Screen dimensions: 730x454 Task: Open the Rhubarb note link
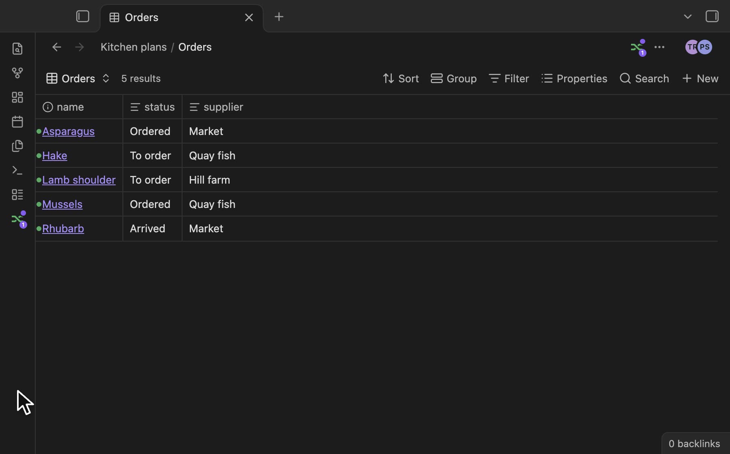(x=63, y=229)
